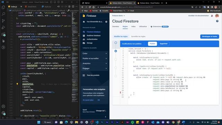The width and height of the screenshot is (222, 125).
Task: Open VS Code Accounts icon
Action: click(3, 106)
